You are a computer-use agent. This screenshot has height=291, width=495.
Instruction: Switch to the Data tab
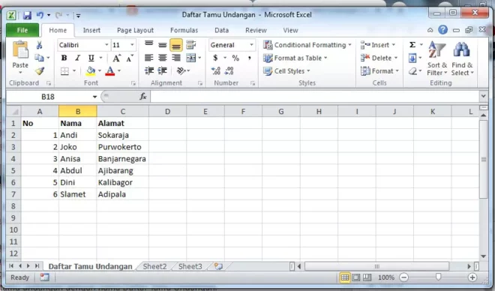(221, 30)
